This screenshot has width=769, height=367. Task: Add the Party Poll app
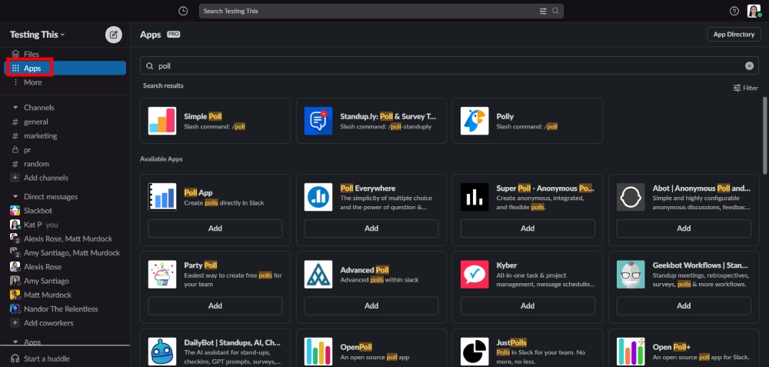(x=215, y=305)
